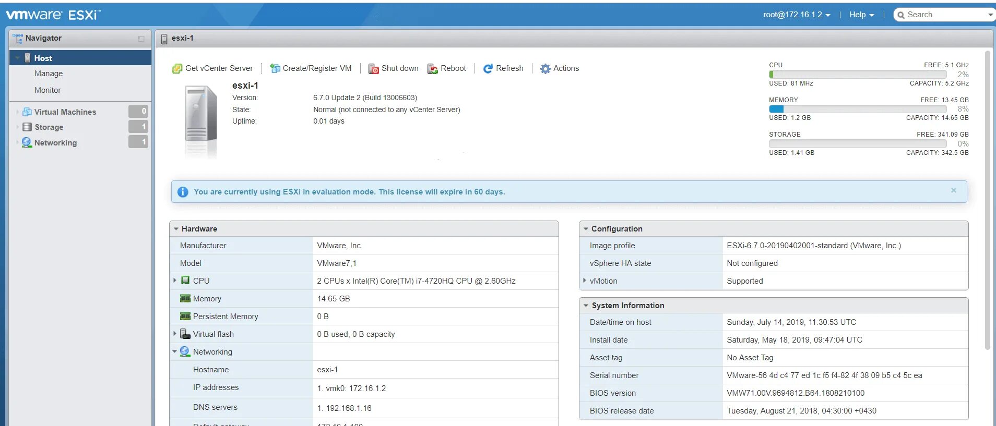Collapse the System Information section

click(586, 306)
